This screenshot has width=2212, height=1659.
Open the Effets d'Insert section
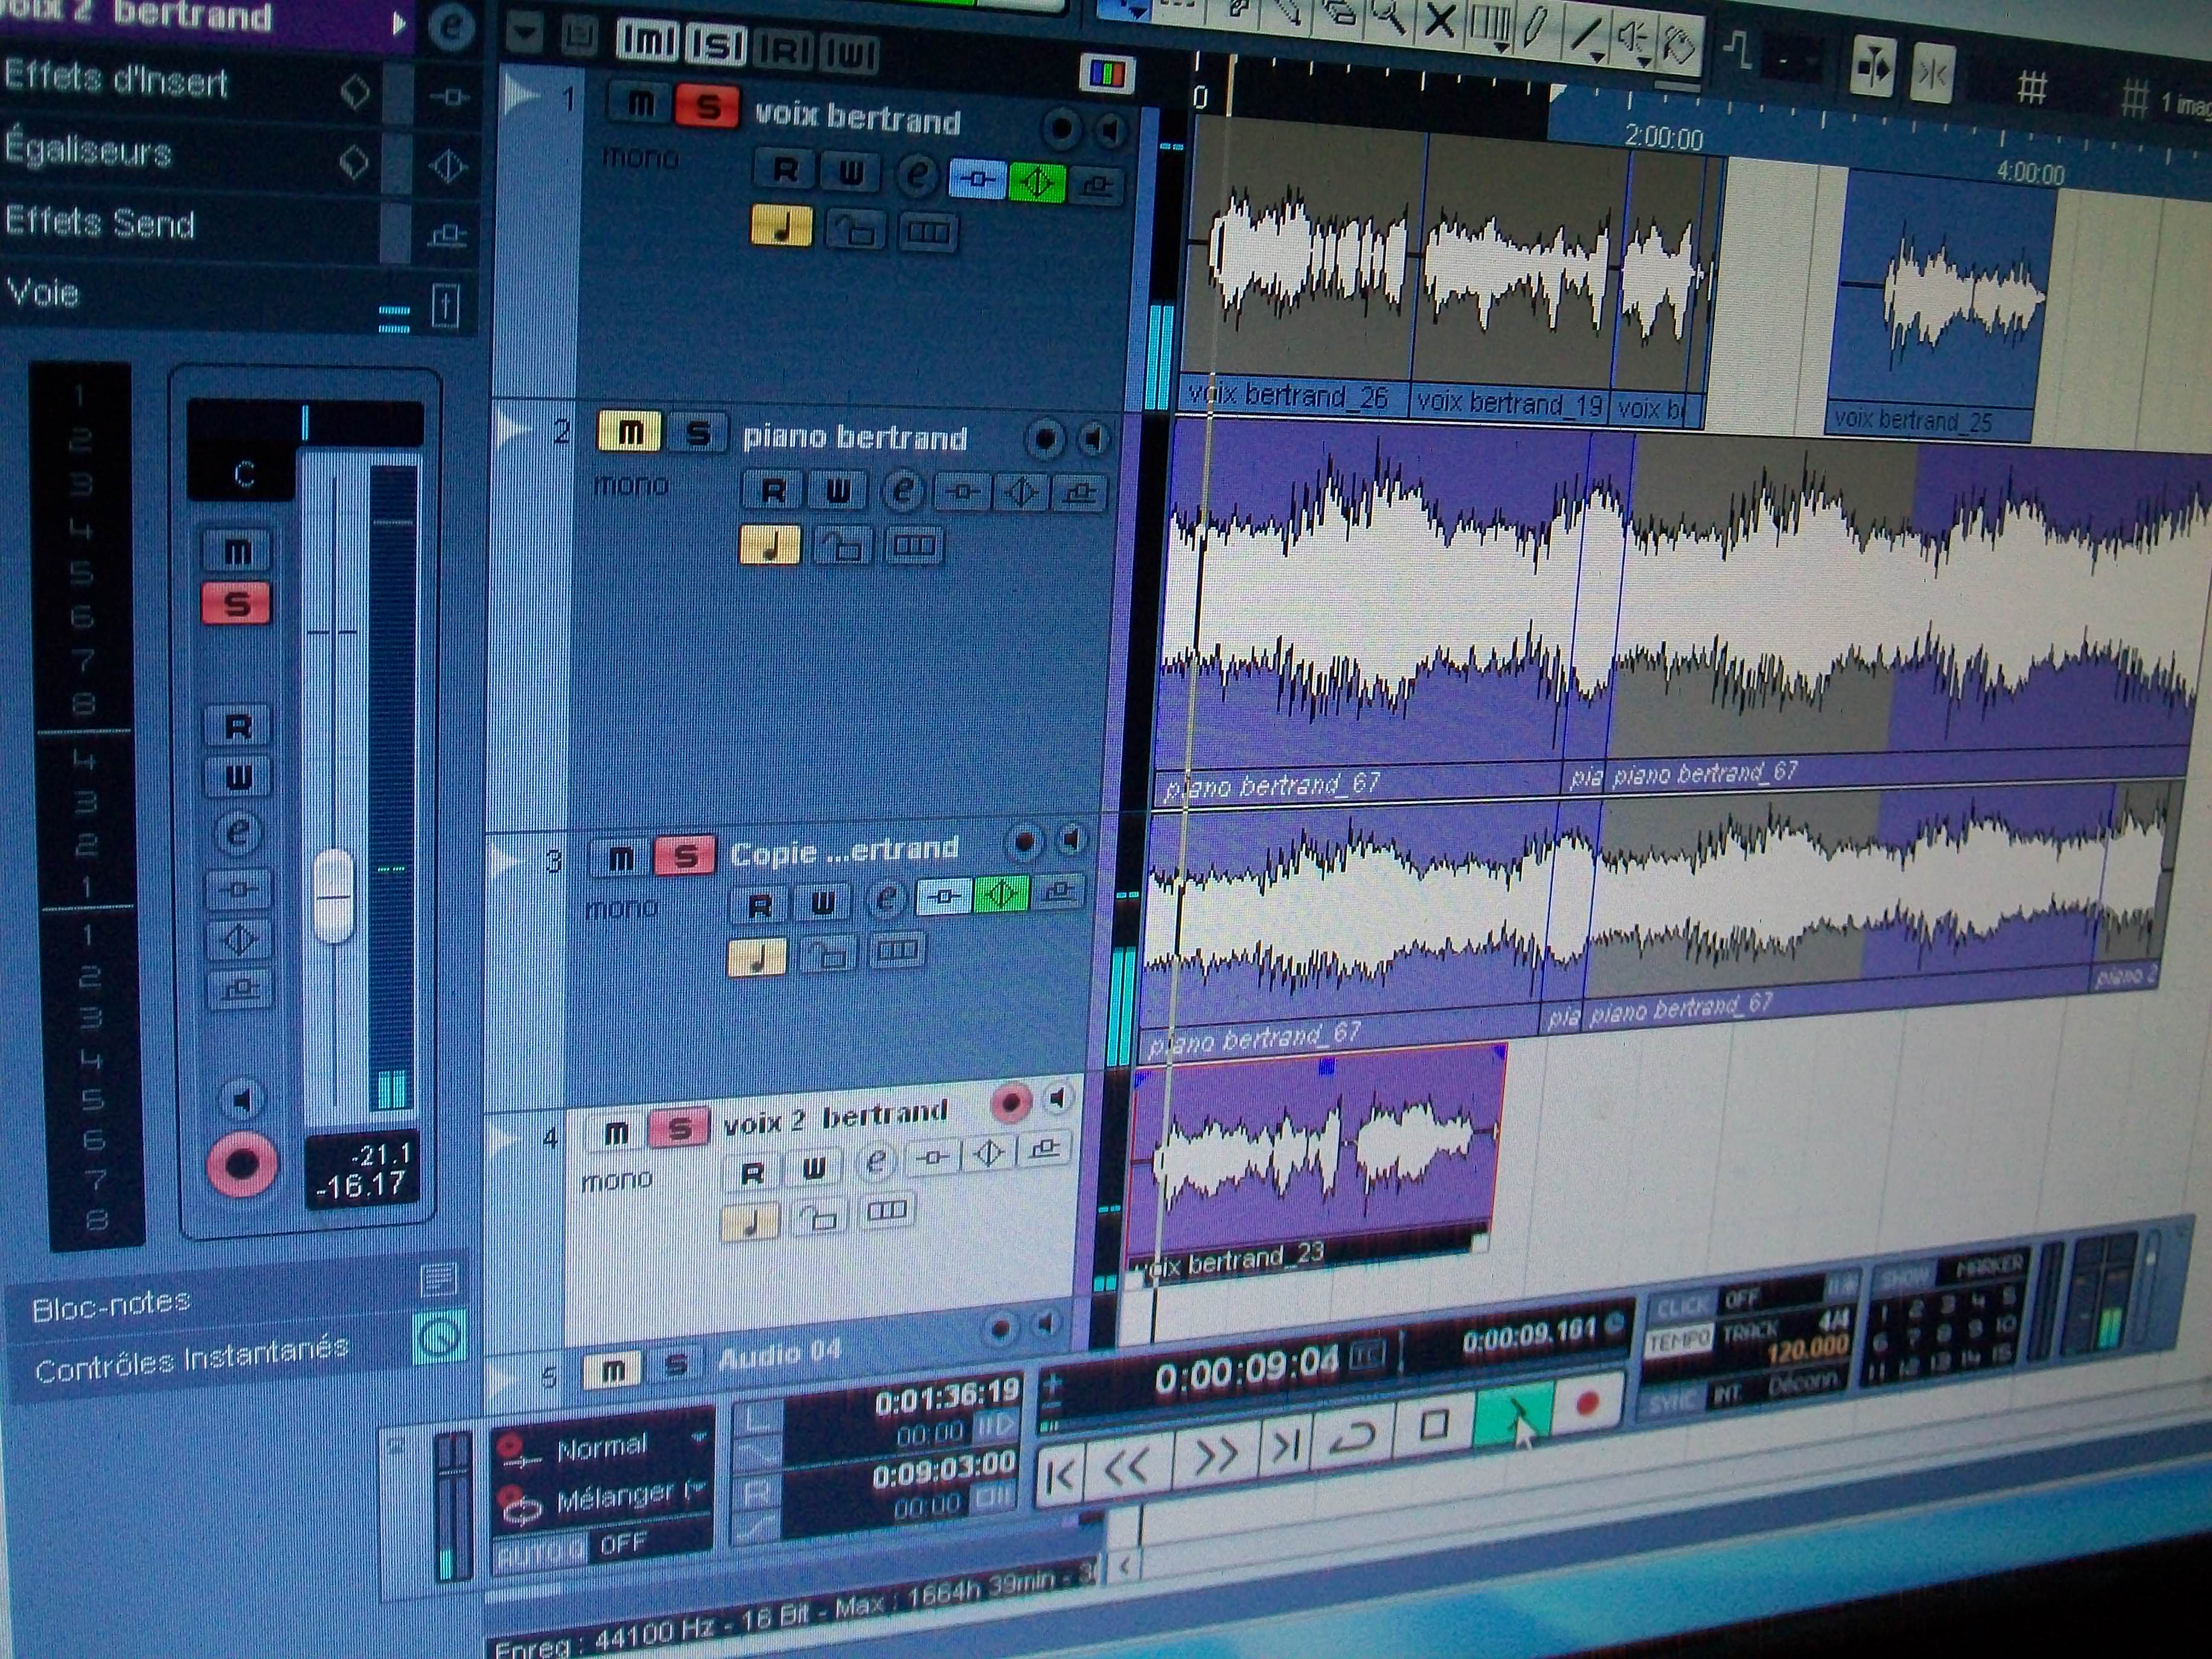tap(117, 79)
